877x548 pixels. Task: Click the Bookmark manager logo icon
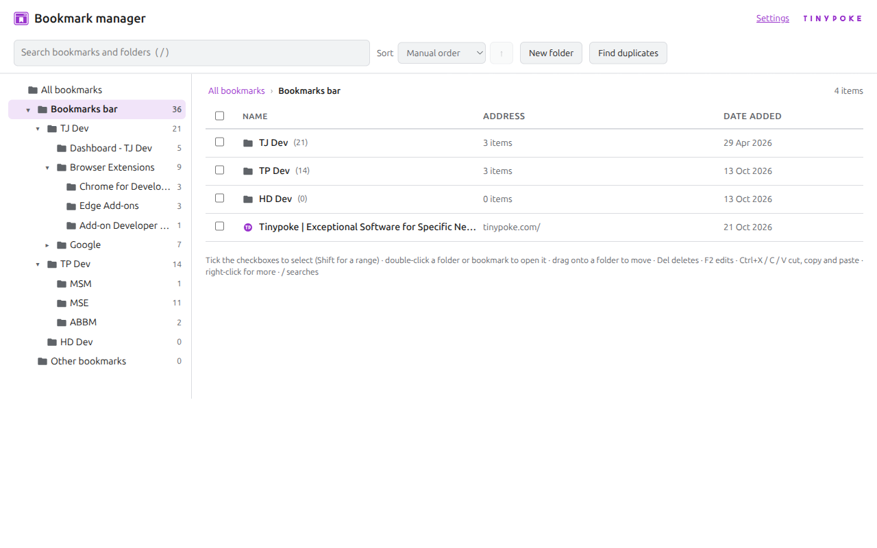click(21, 18)
